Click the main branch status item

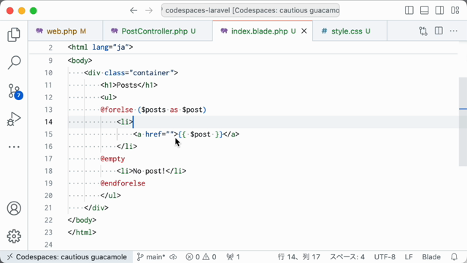coord(151,256)
